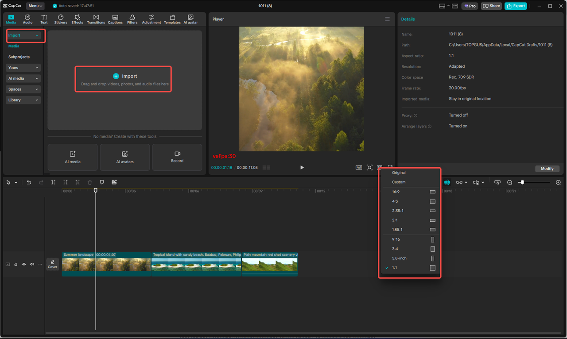Viewport: 567px width, 339px height.
Task: Choose Custom from the ratio menu
Action: (398, 182)
